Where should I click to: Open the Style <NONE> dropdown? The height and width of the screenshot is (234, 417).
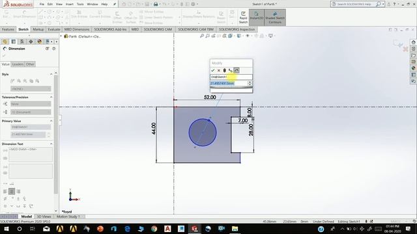click(31, 88)
